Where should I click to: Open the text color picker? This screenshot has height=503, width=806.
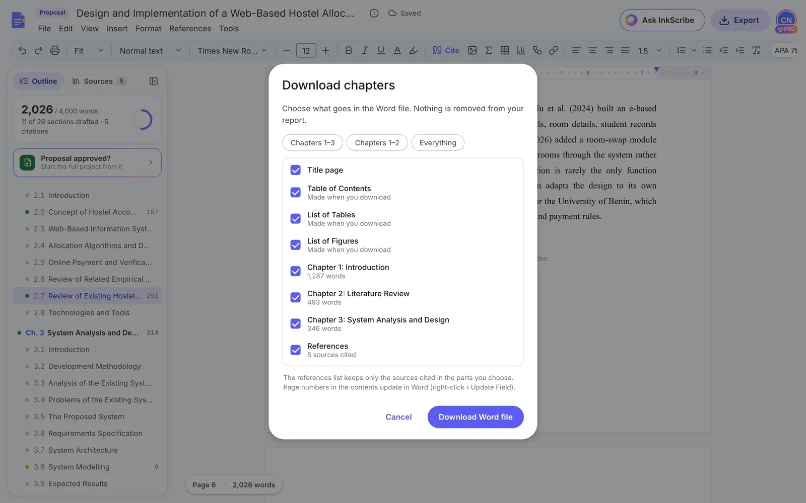pyautogui.click(x=397, y=50)
